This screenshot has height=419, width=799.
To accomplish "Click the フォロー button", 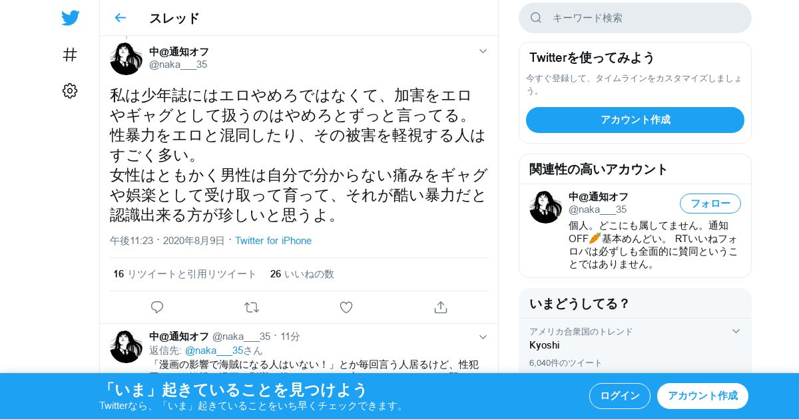I will 710,204.
